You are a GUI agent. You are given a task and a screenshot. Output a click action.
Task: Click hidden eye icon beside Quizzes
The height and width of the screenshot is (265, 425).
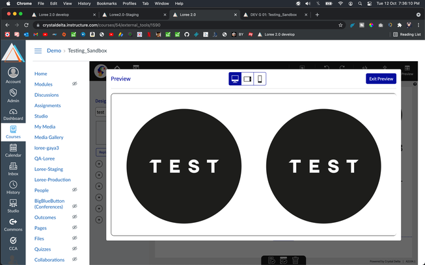pos(75,249)
